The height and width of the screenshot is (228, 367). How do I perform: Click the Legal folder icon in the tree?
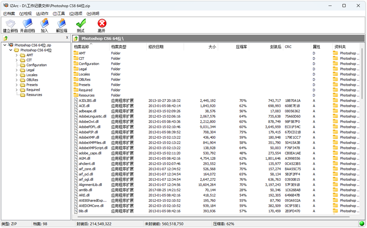click(x=22, y=70)
